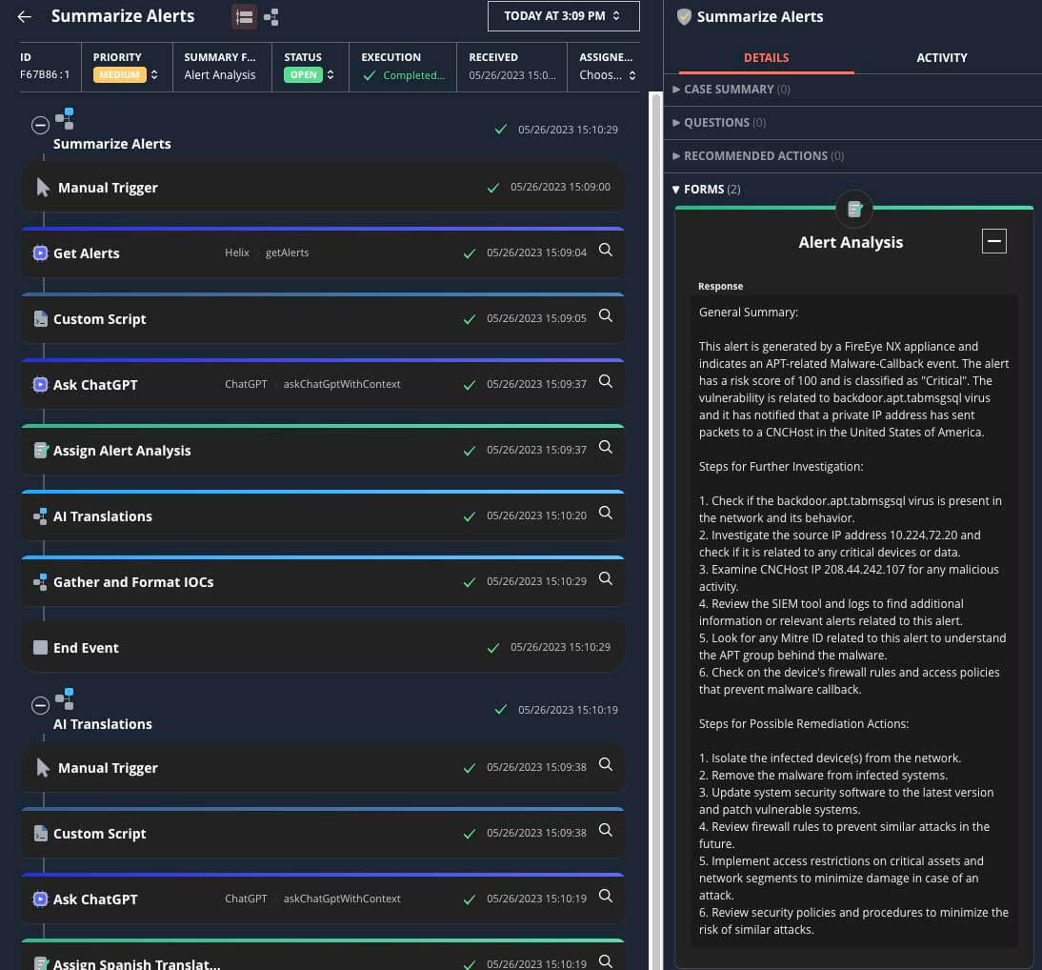The width and height of the screenshot is (1042, 970).
Task: Inspect the first Ask ChatGPT step's details
Action: click(605, 382)
